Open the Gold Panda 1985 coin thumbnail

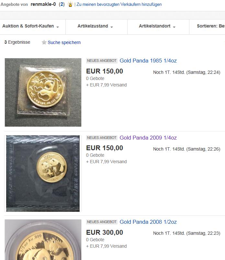43,92
